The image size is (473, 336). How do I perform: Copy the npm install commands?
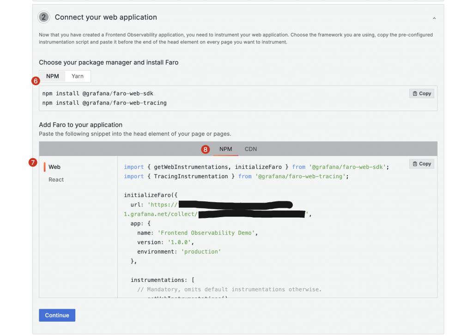(422, 93)
